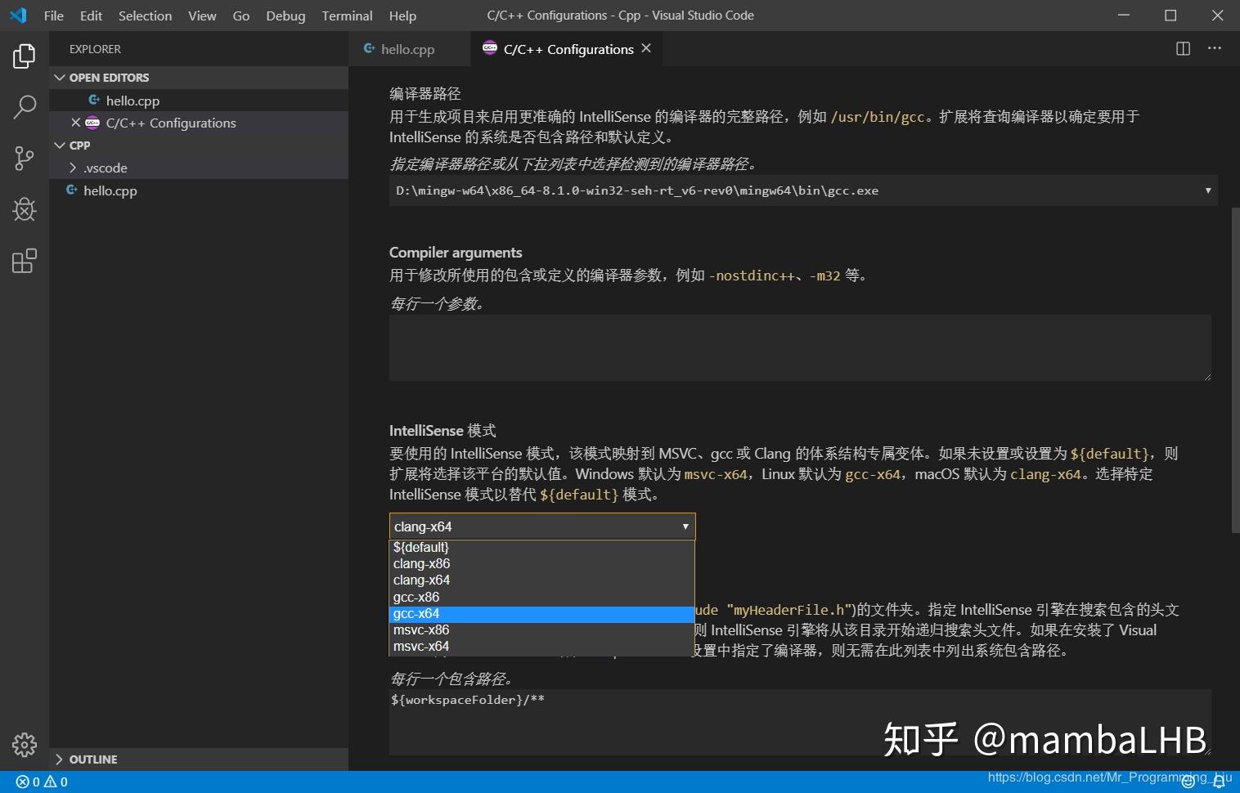The width and height of the screenshot is (1240, 793).
Task: Switch to the hello.cpp tab
Action: point(407,49)
